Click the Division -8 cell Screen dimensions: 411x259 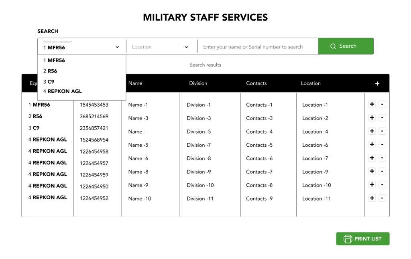point(199,158)
